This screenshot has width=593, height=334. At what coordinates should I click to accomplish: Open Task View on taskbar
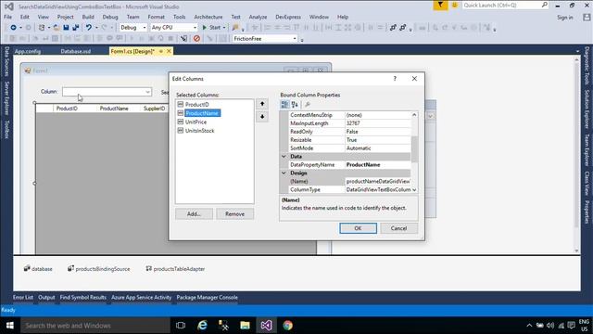point(181,326)
